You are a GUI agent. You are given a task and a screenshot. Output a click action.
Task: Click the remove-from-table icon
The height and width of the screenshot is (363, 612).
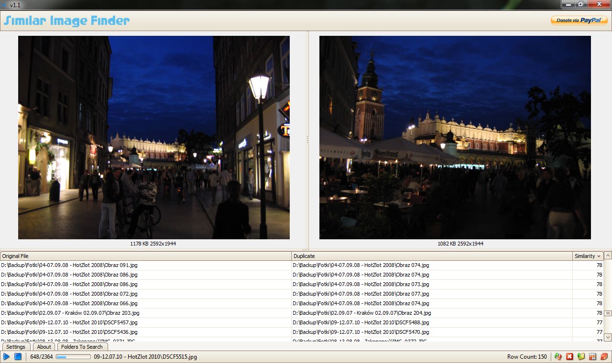coord(592,357)
